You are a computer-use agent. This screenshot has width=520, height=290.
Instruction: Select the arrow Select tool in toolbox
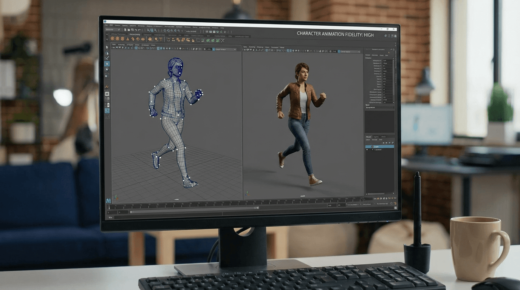pos(107,48)
